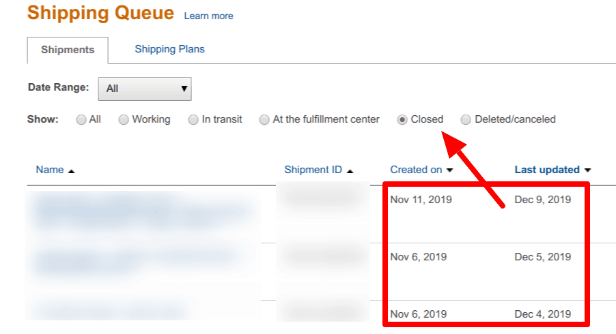
Task: Sort by the Shipment ID column header
Action: 313,170
